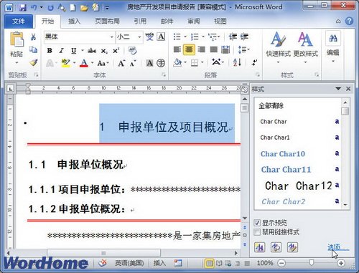Click the Save icon in quick access toolbar
359x273 pixels.
coord(22,8)
